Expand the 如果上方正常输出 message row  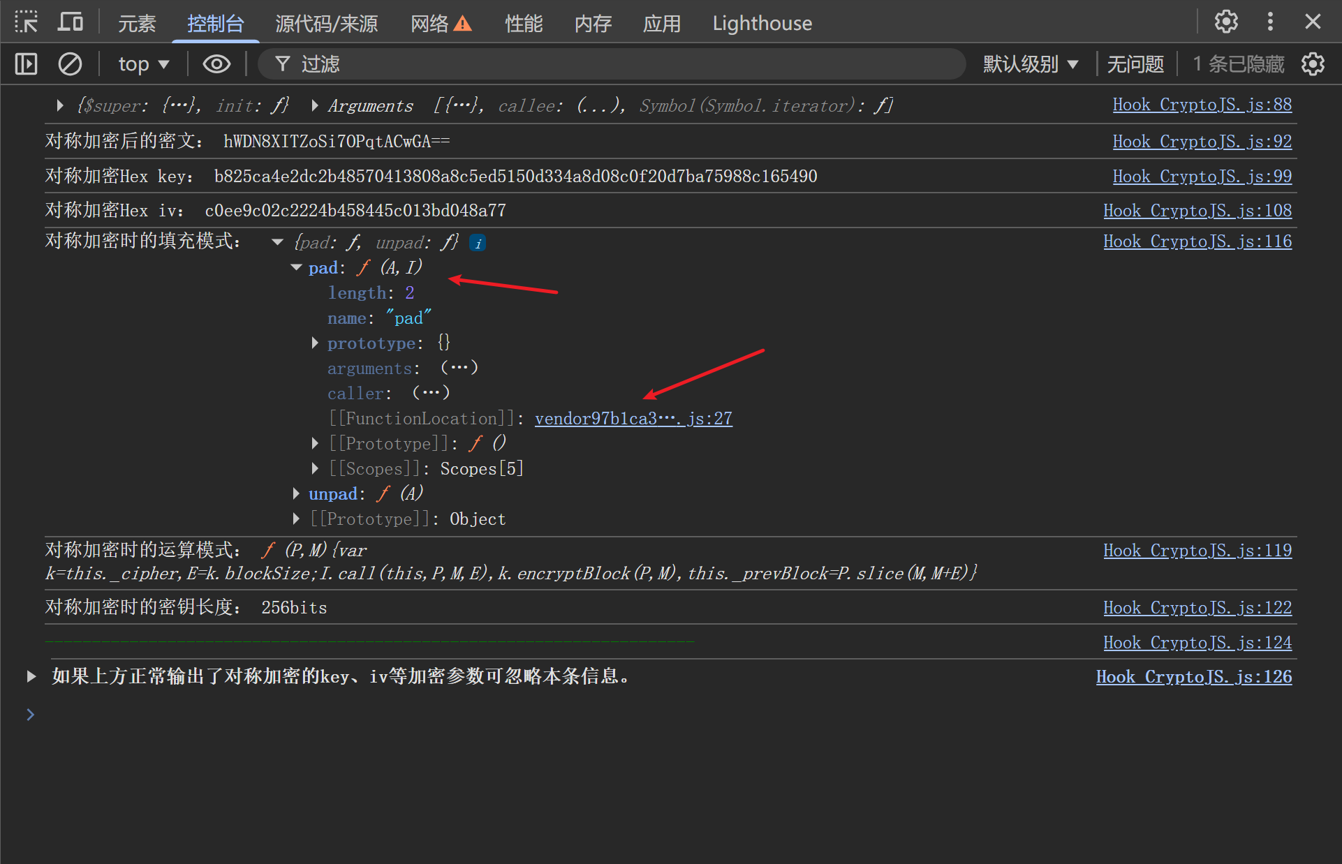tap(31, 676)
